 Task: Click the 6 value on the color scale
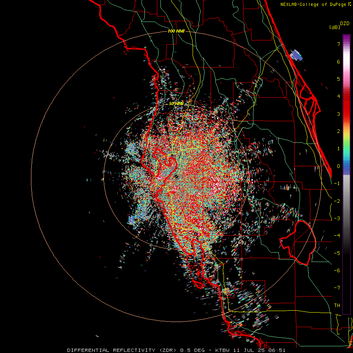(338, 62)
